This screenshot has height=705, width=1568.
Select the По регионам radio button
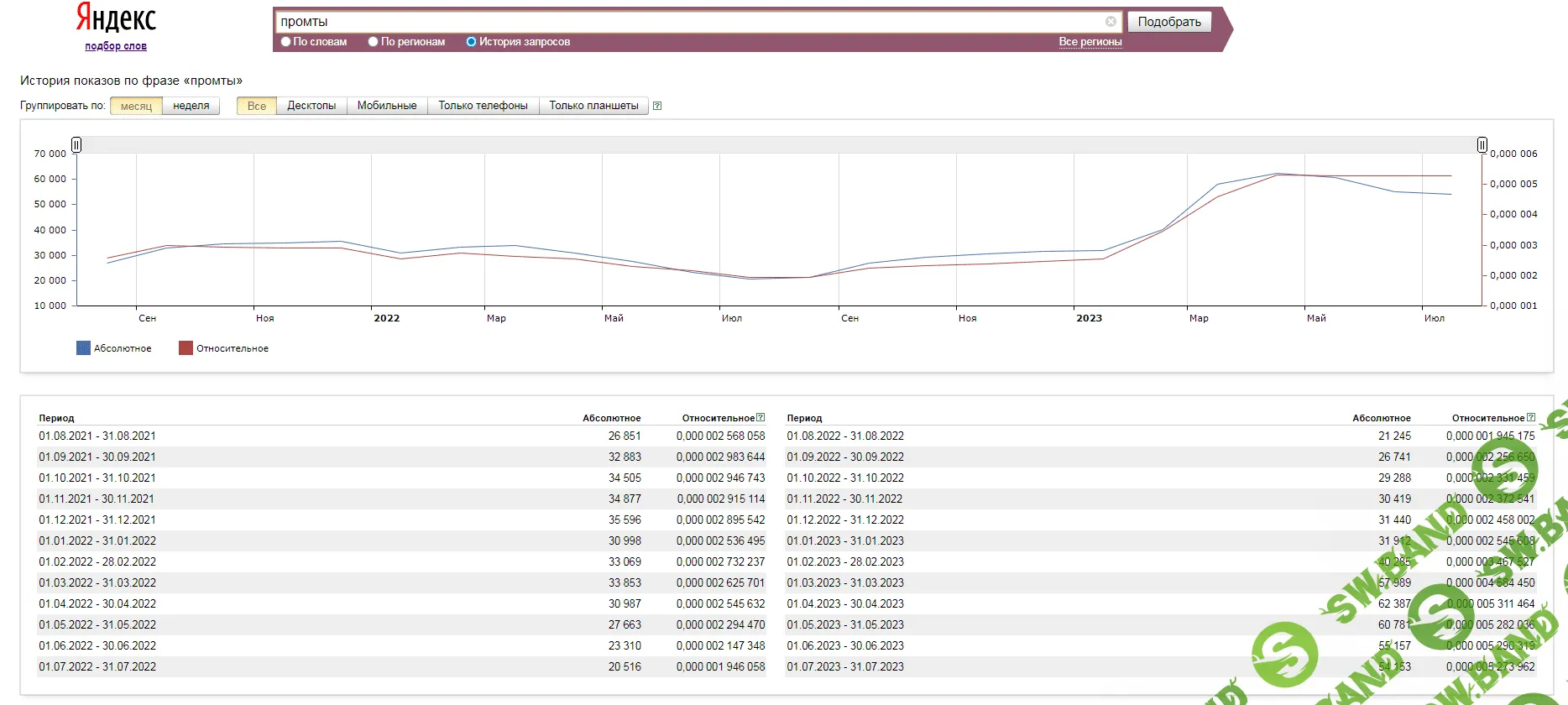pos(374,42)
